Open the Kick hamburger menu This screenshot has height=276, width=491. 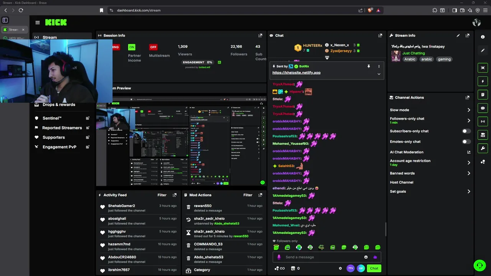pos(37,23)
